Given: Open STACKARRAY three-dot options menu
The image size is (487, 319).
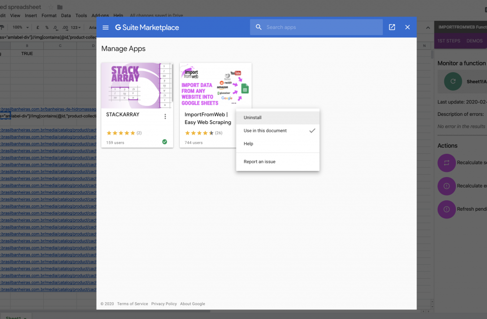Looking at the screenshot, I should [165, 116].
